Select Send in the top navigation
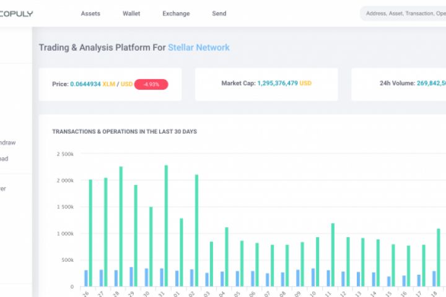 point(219,14)
